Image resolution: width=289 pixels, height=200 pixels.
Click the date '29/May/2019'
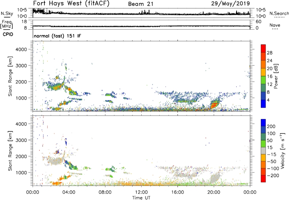(230, 4)
